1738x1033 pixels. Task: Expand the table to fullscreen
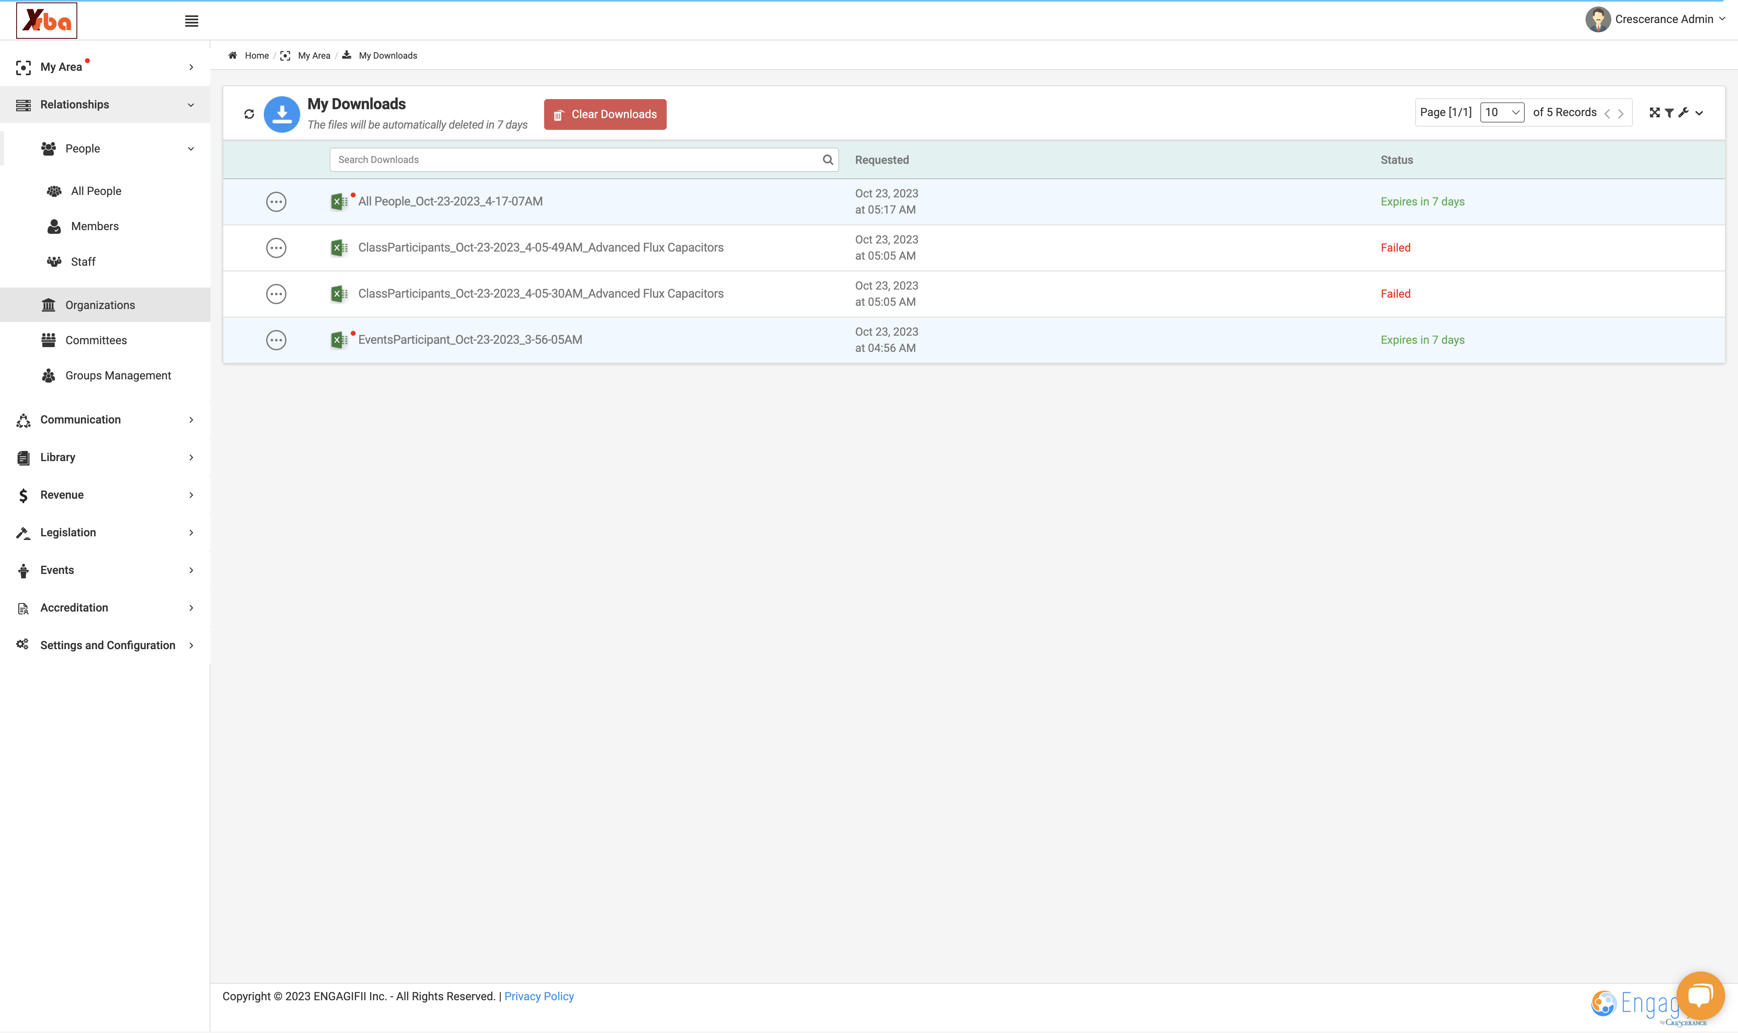pos(1655,113)
